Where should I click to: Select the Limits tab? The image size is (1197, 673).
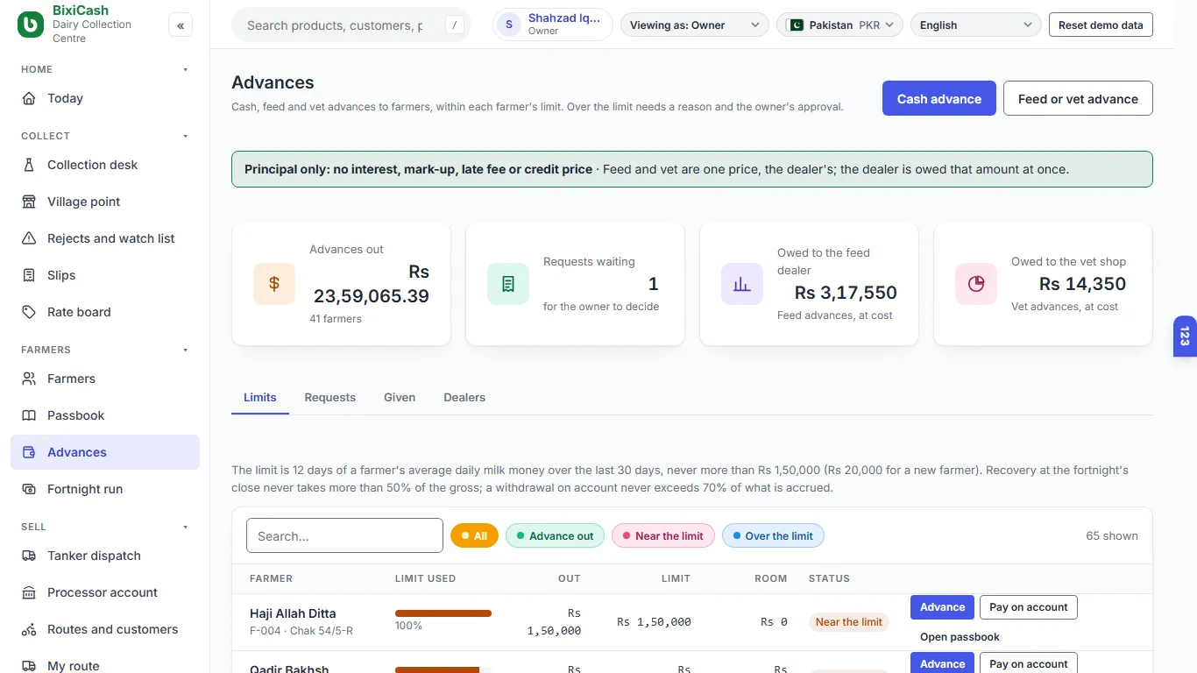pos(260,397)
